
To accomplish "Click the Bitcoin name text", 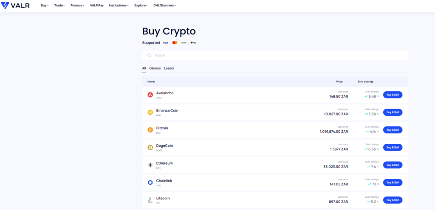I will click(x=162, y=128).
